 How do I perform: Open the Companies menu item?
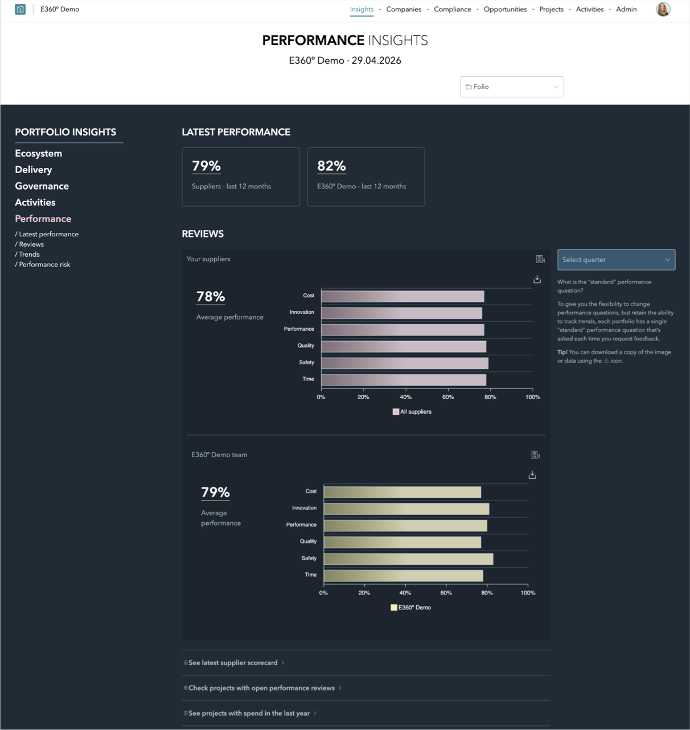click(404, 9)
